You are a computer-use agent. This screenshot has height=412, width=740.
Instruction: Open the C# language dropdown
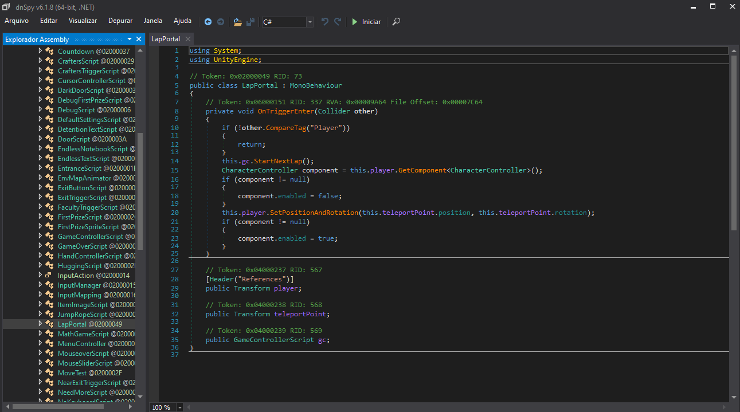(x=310, y=22)
